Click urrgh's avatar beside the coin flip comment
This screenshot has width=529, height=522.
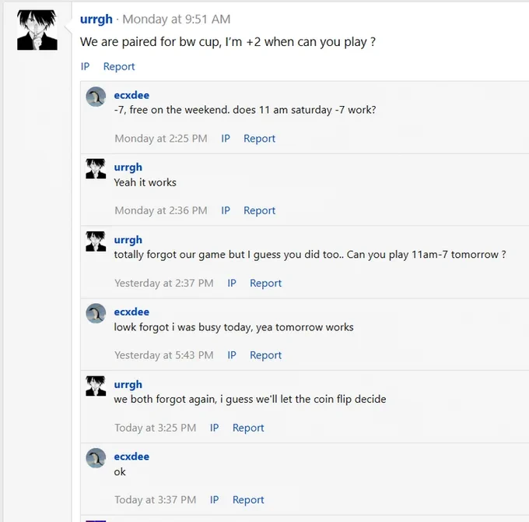pyautogui.click(x=96, y=386)
